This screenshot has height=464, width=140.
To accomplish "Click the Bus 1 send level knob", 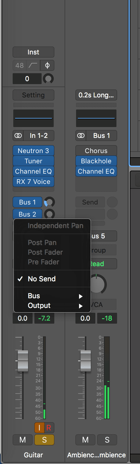I will (x=49, y=202).
